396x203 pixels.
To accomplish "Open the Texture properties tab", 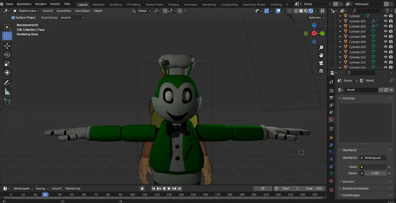I will pos(332,190).
